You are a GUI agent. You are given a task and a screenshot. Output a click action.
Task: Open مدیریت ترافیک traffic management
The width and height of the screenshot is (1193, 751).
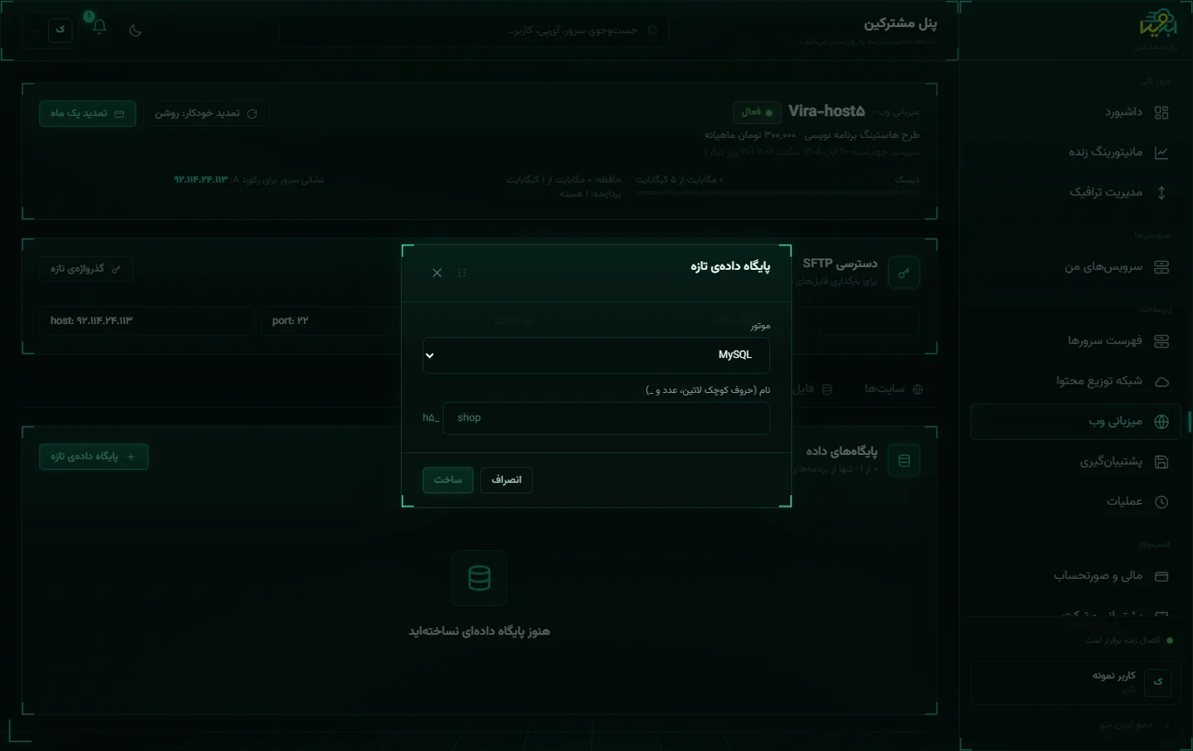(x=1076, y=192)
